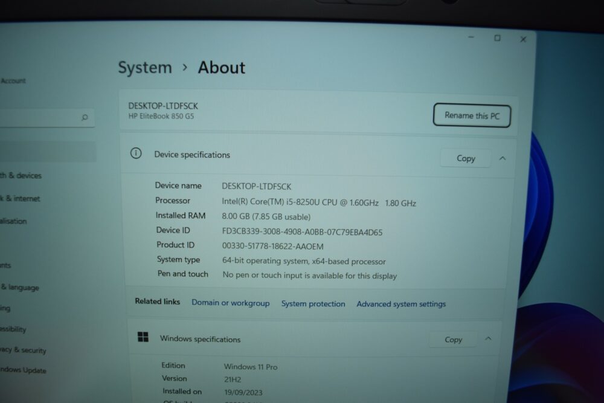This screenshot has height=403, width=604.
Task: Click the Account label at sidebar top
Action: pos(13,80)
